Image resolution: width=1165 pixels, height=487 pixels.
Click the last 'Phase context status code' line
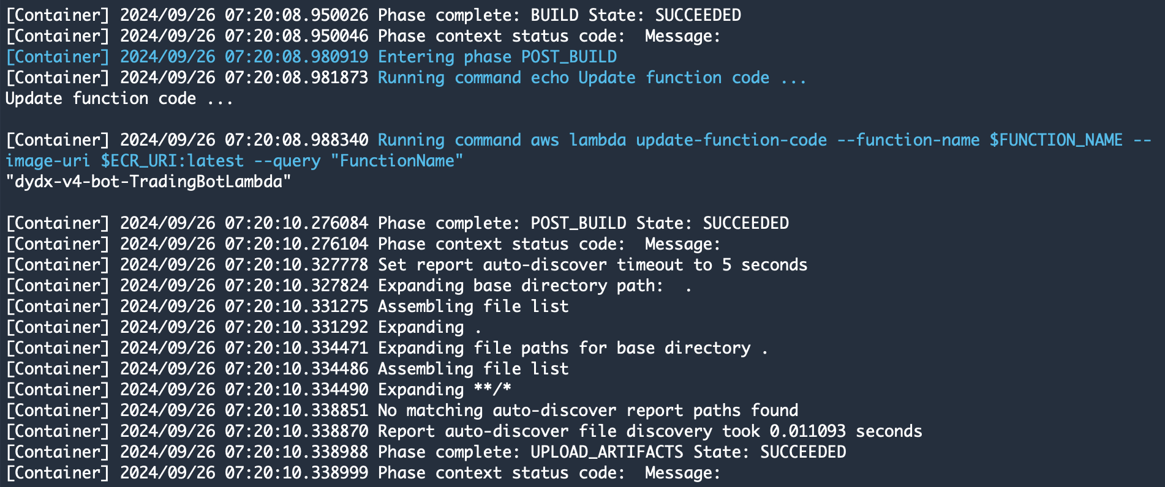point(363,473)
